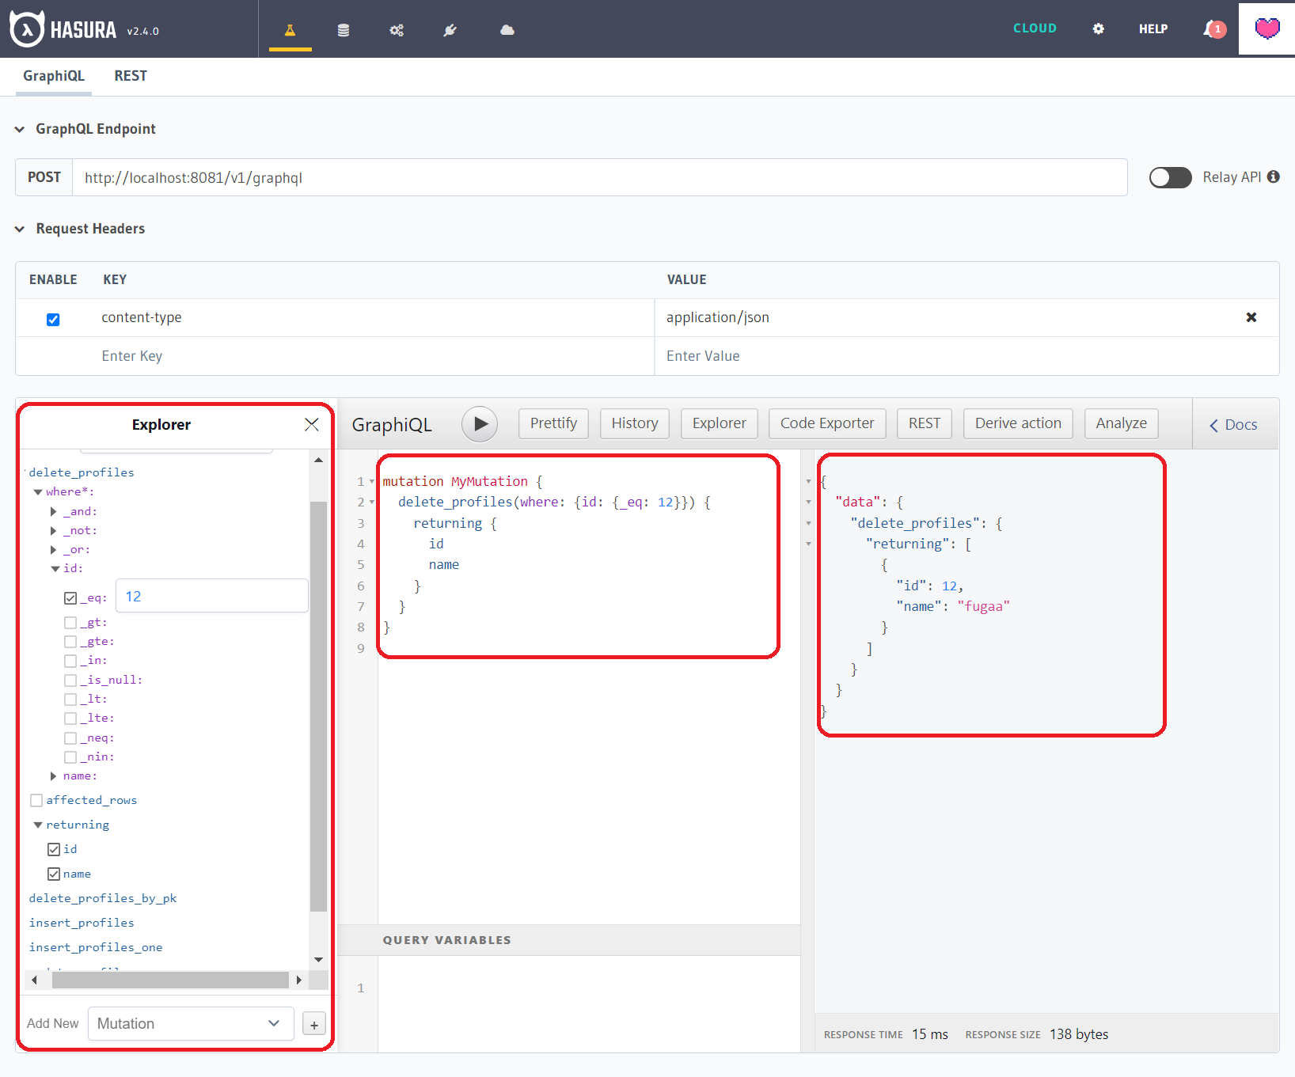This screenshot has height=1077, width=1295.
Task: Click Explorer horizontal scroll right arrow
Action: (x=298, y=980)
